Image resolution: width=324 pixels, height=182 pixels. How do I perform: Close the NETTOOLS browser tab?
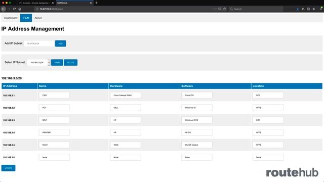[x=91, y=3]
